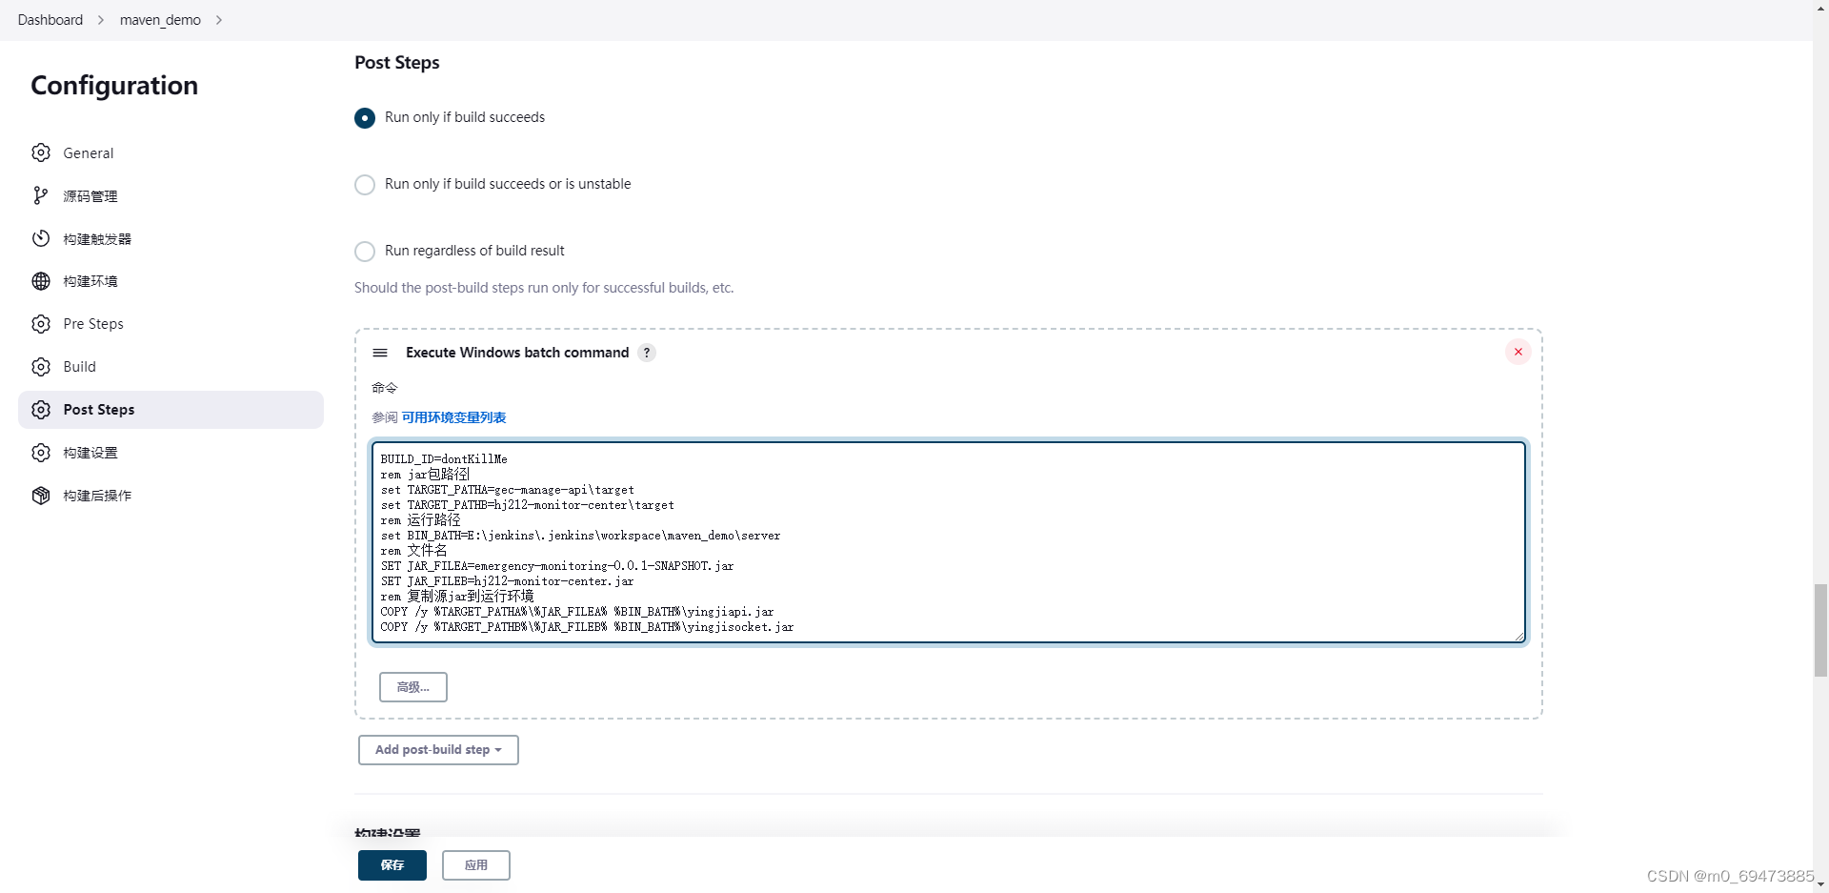Grab the batch step reorder handle

tap(380, 352)
